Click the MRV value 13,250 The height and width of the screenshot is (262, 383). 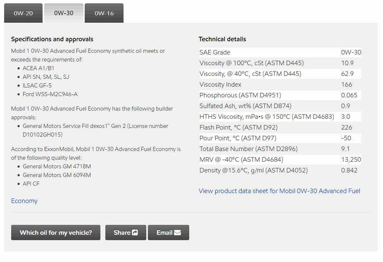tap(351, 160)
